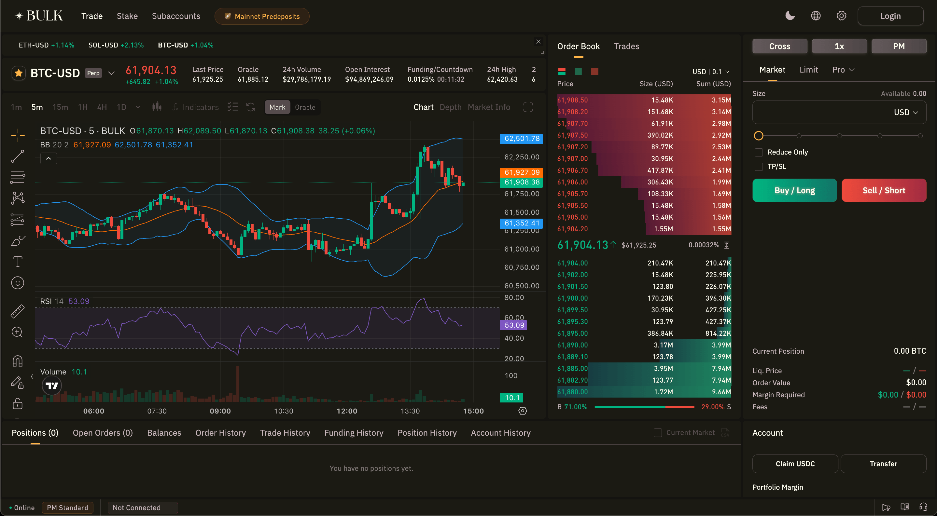The height and width of the screenshot is (516, 937).
Task: Select the brush drawing tool
Action: click(x=18, y=240)
